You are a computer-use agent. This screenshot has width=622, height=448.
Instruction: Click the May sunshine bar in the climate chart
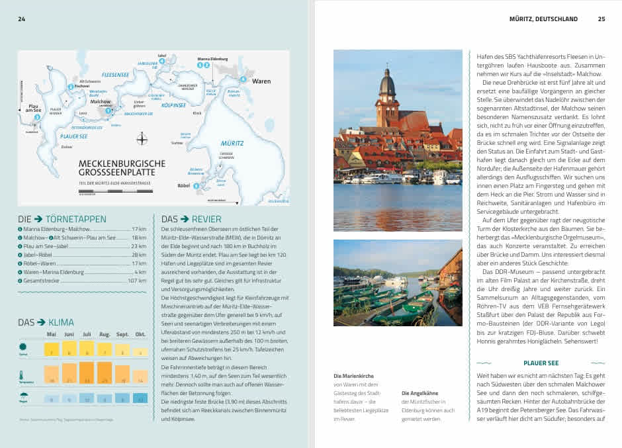(x=52, y=349)
